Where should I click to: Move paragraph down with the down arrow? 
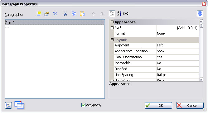[x=102, y=14]
